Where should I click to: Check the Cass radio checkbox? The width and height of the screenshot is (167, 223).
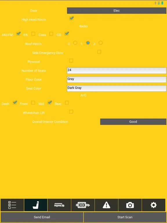(51, 34)
